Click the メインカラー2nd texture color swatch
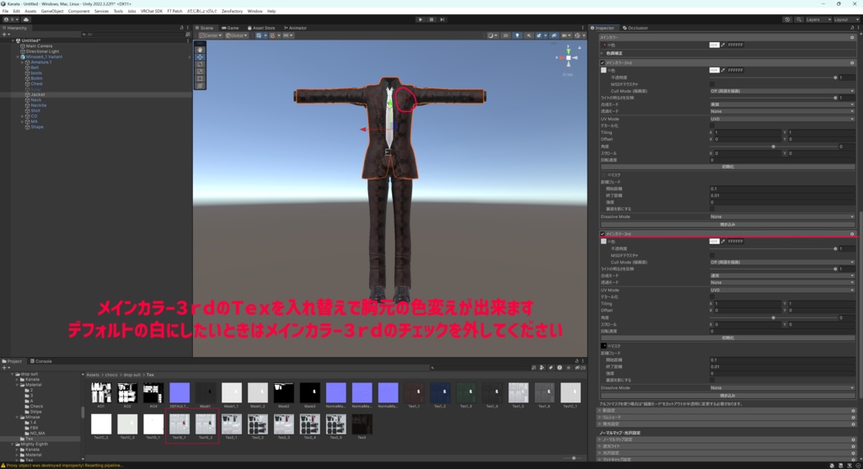 (603, 71)
